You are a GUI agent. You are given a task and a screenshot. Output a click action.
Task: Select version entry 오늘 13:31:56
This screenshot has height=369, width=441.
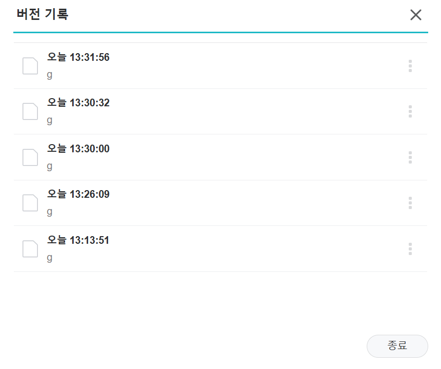(x=220, y=66)
